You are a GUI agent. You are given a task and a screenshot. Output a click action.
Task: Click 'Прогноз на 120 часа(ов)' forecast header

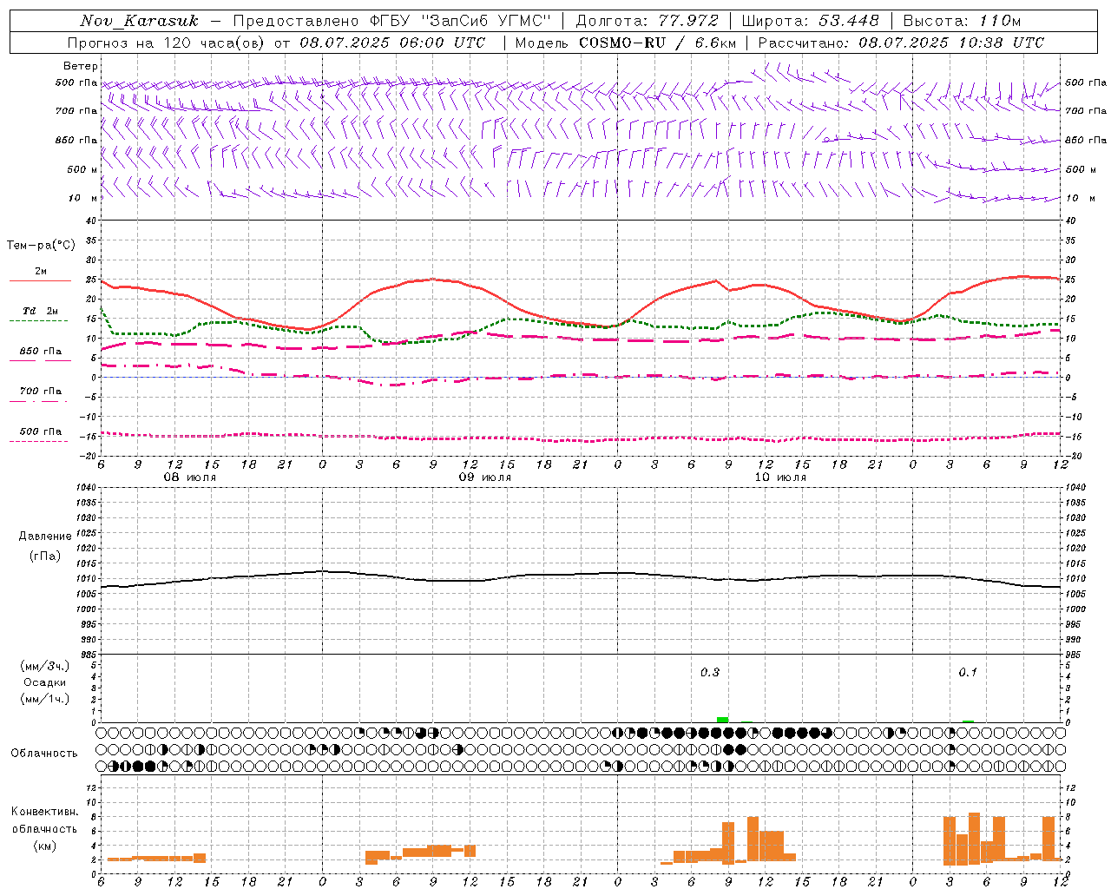[x=168, y=43]
